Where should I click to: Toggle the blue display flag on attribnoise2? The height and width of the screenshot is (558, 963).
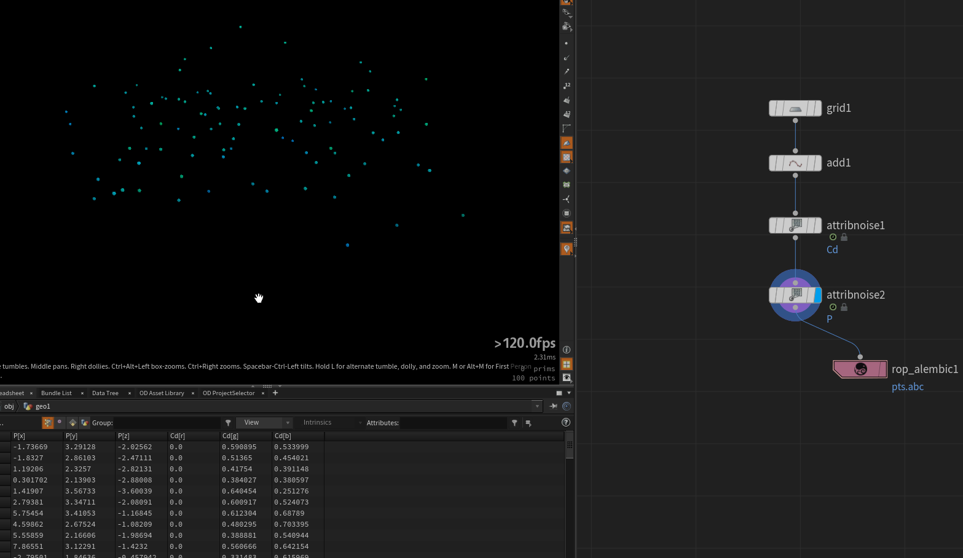817,296
